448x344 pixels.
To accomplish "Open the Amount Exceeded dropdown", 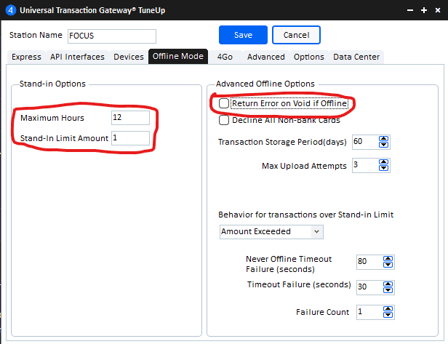I will click(x=316, y=231).
